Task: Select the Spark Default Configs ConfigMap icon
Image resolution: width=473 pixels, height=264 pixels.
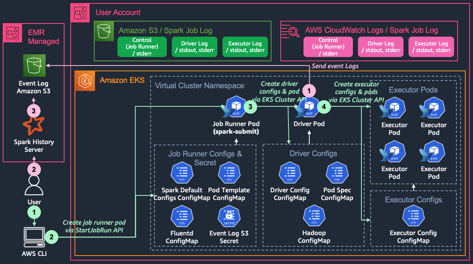Action: click(x=182, y=173)
